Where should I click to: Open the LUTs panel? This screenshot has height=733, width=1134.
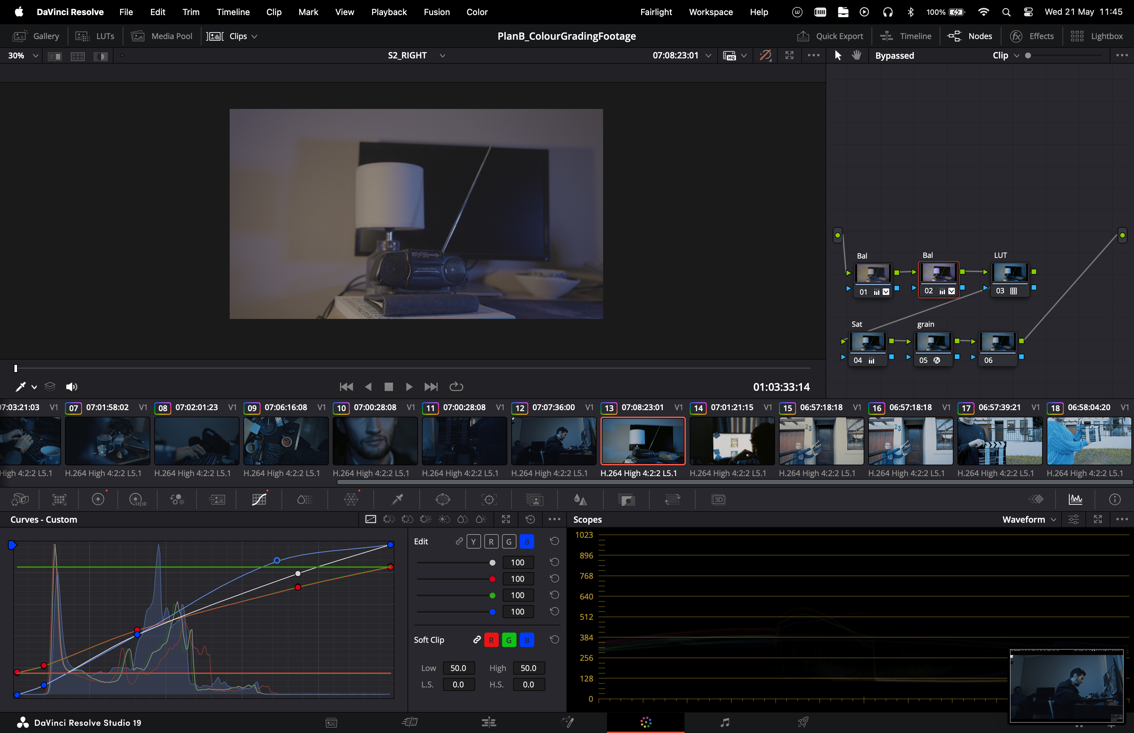(x=95, y=36)
